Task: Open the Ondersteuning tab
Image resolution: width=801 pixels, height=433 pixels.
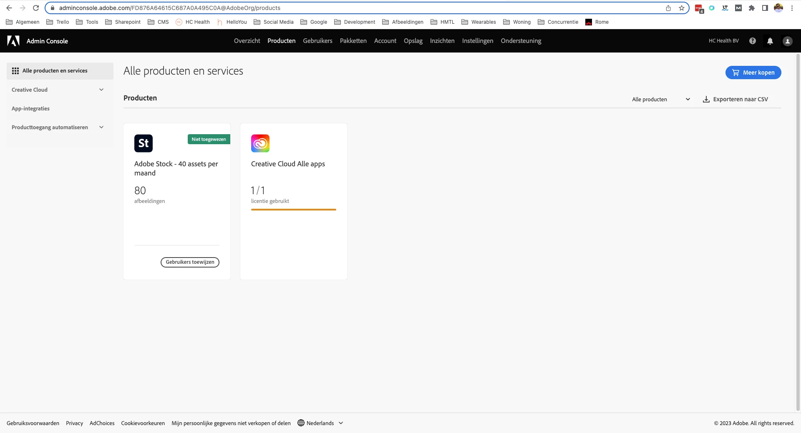Action: point(521,41)
